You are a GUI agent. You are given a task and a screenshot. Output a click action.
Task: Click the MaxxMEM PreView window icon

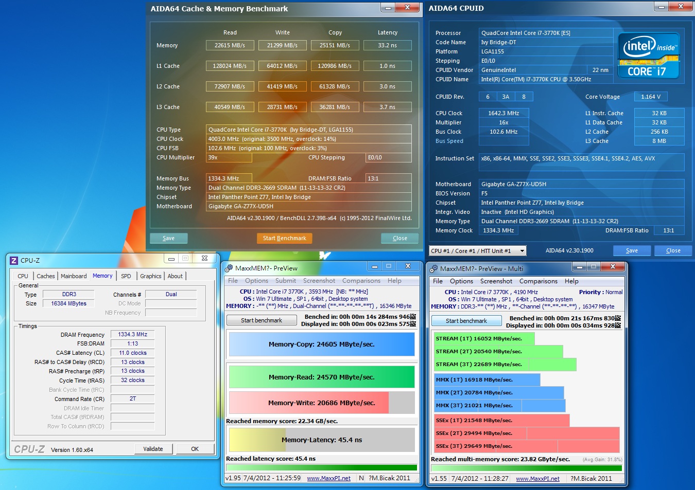[229, 268]
